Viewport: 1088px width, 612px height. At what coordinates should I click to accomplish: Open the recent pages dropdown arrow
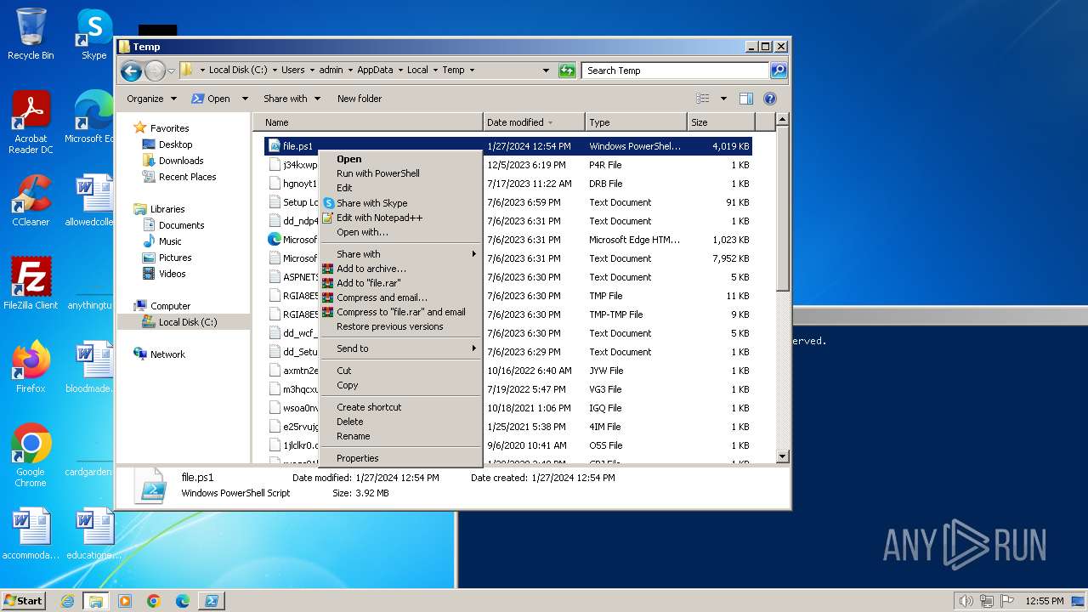(x=172, y=71)
